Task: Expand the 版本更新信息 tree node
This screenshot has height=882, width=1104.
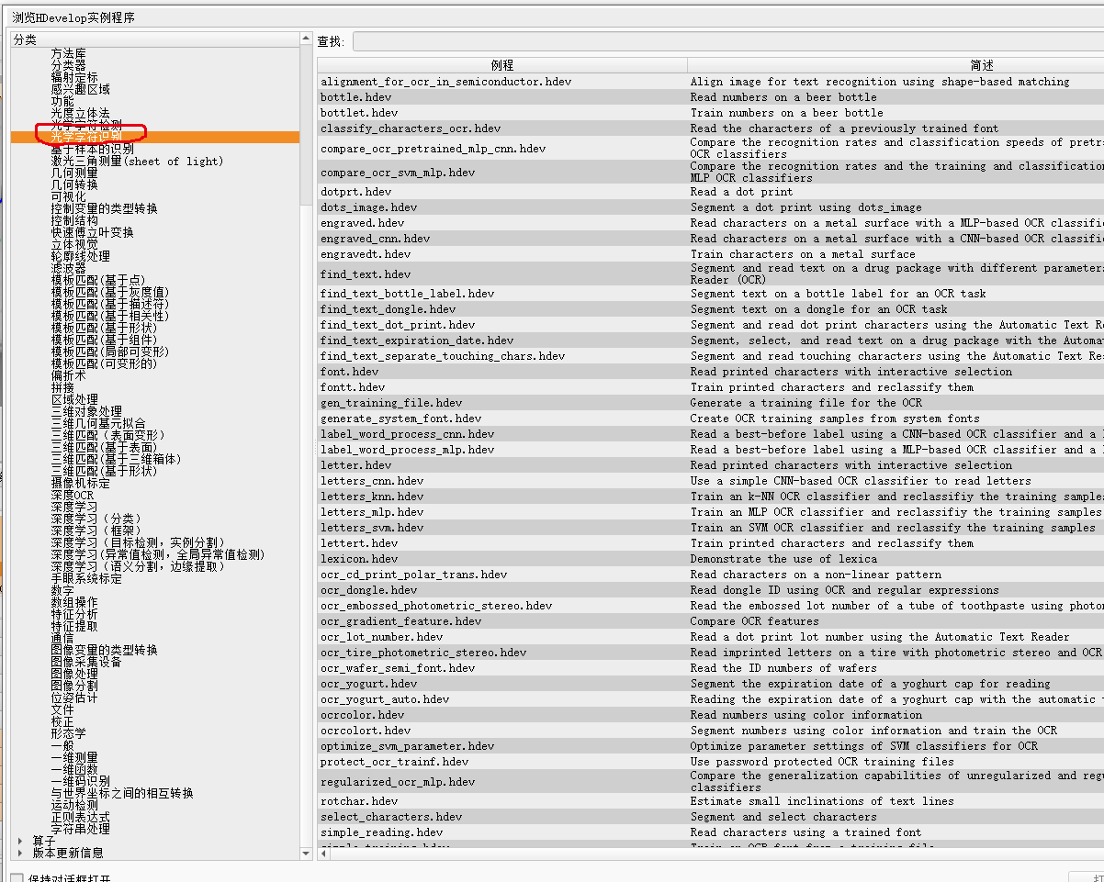Action: 21,852
